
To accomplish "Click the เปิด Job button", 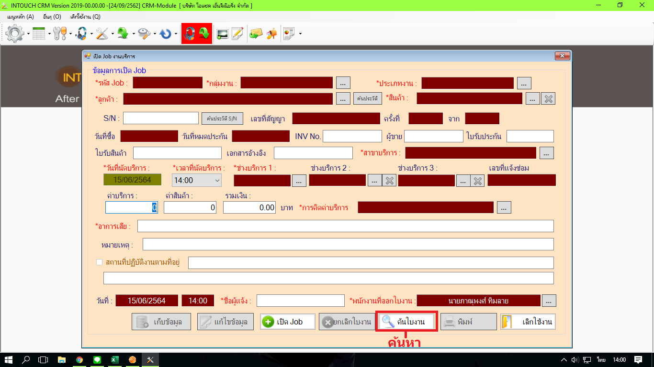I will [288, 322].
